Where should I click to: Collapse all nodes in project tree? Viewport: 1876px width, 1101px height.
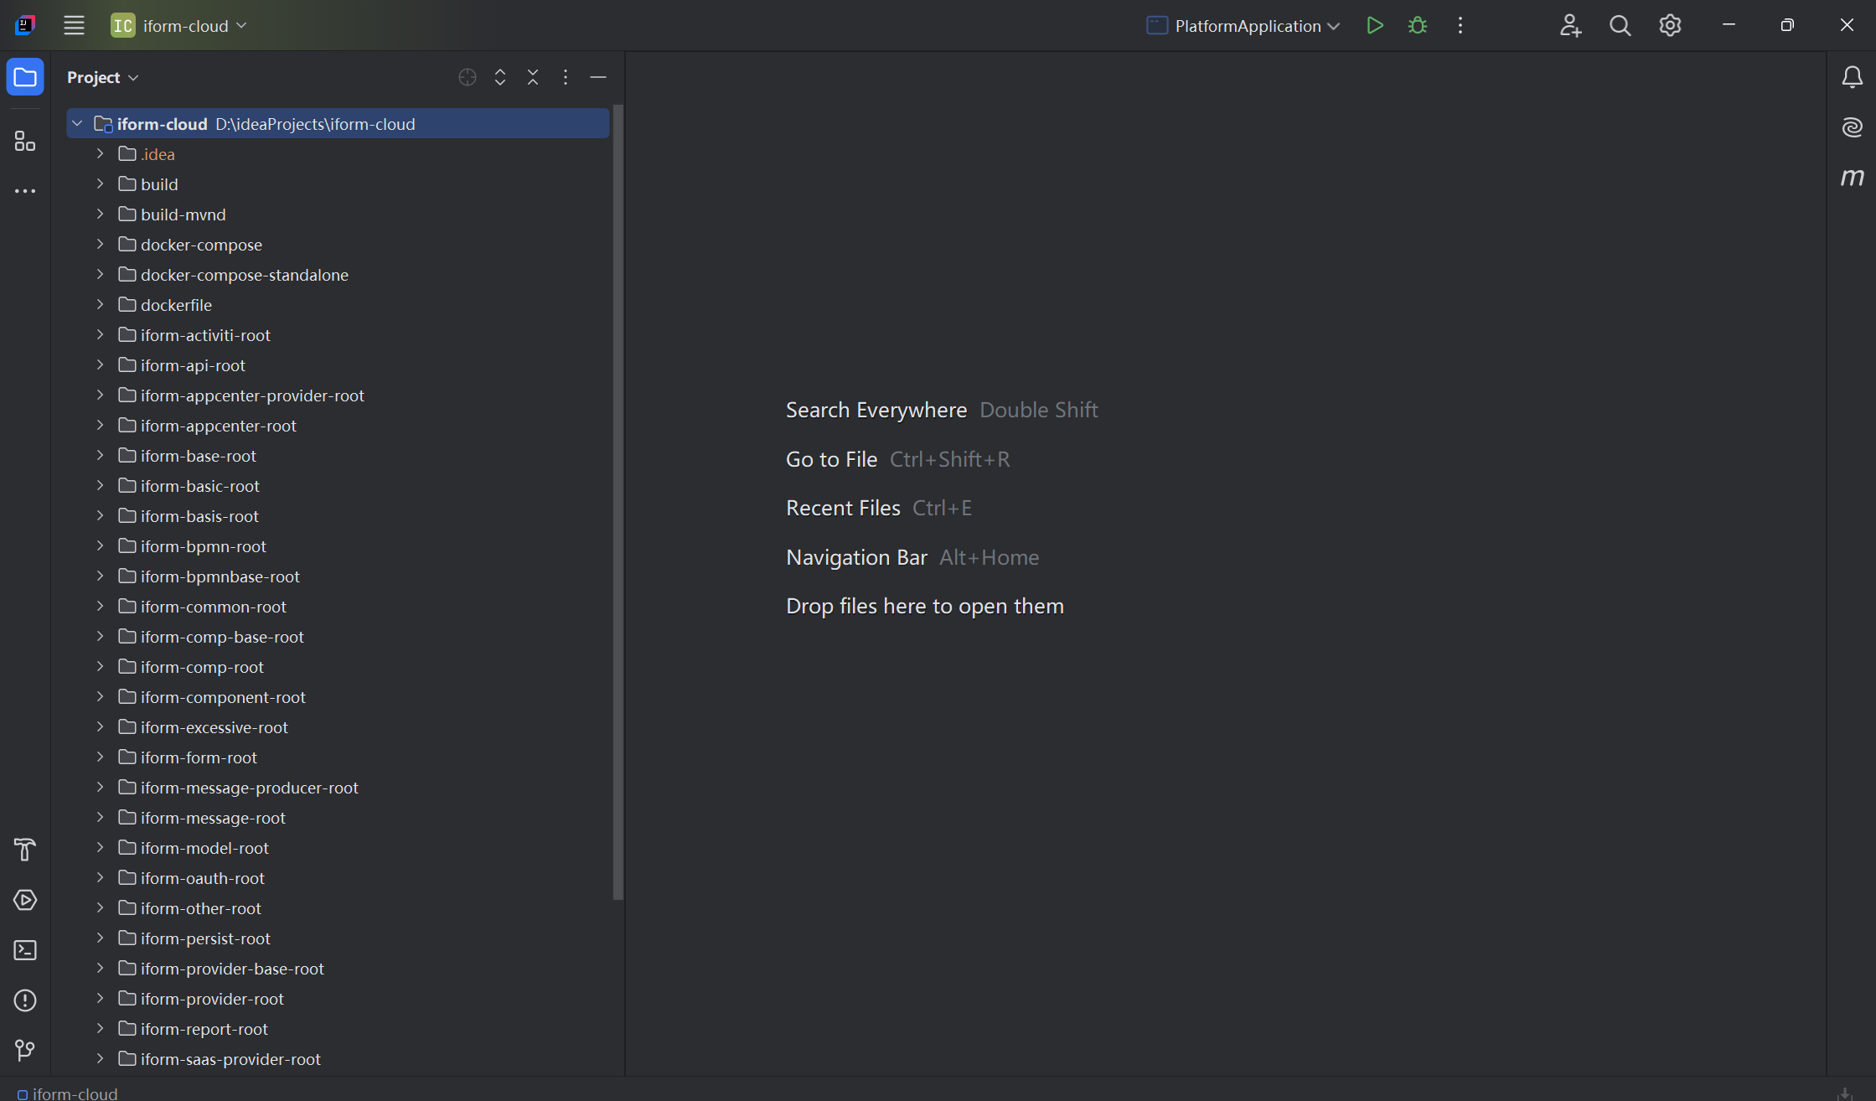[533, 77]
